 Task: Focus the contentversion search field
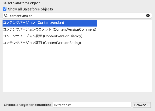point(77,16)
